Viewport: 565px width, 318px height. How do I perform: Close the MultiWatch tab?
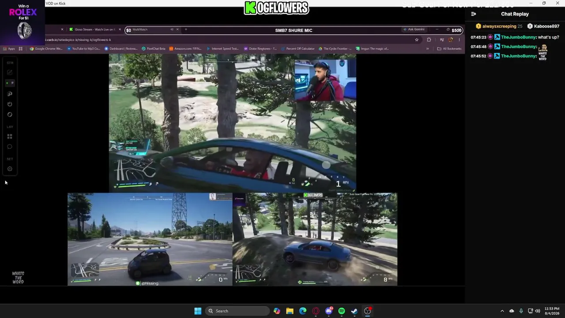(177, 30)
